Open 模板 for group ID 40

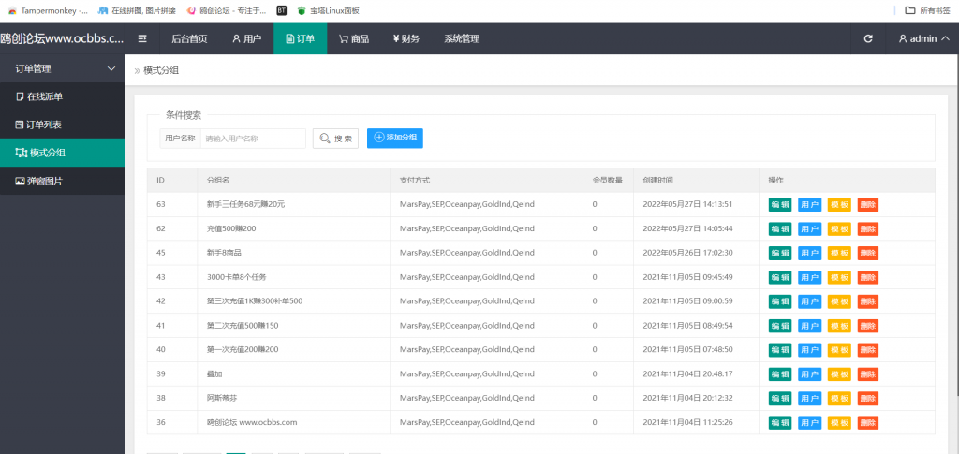[x=839, y=349]
